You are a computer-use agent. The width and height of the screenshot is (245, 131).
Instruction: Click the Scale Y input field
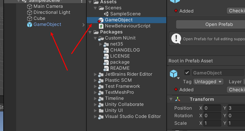[x=236, y=123]
